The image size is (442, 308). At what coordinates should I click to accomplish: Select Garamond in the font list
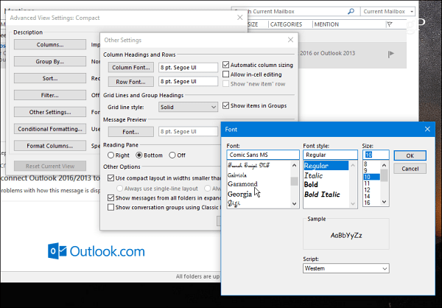point(242,184)
